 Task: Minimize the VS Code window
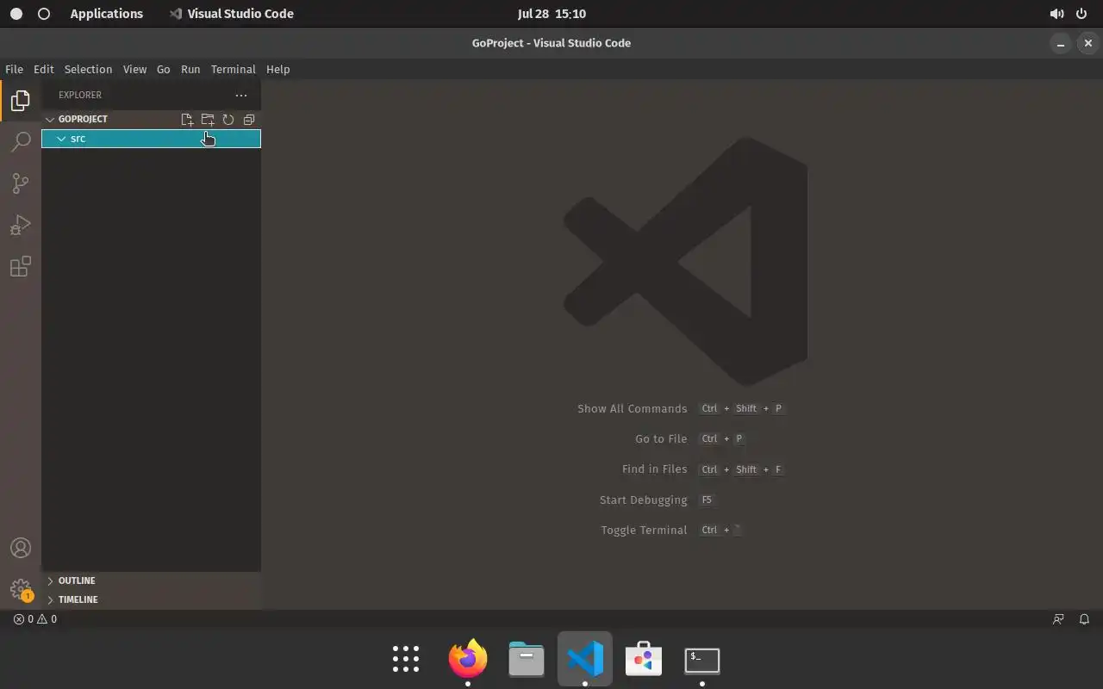1062,43
